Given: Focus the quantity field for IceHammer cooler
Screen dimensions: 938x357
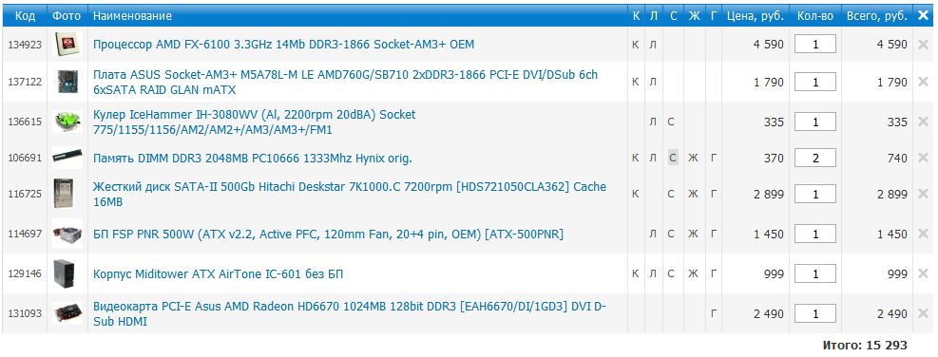Looking at the screenshot, I should (814, 122).
